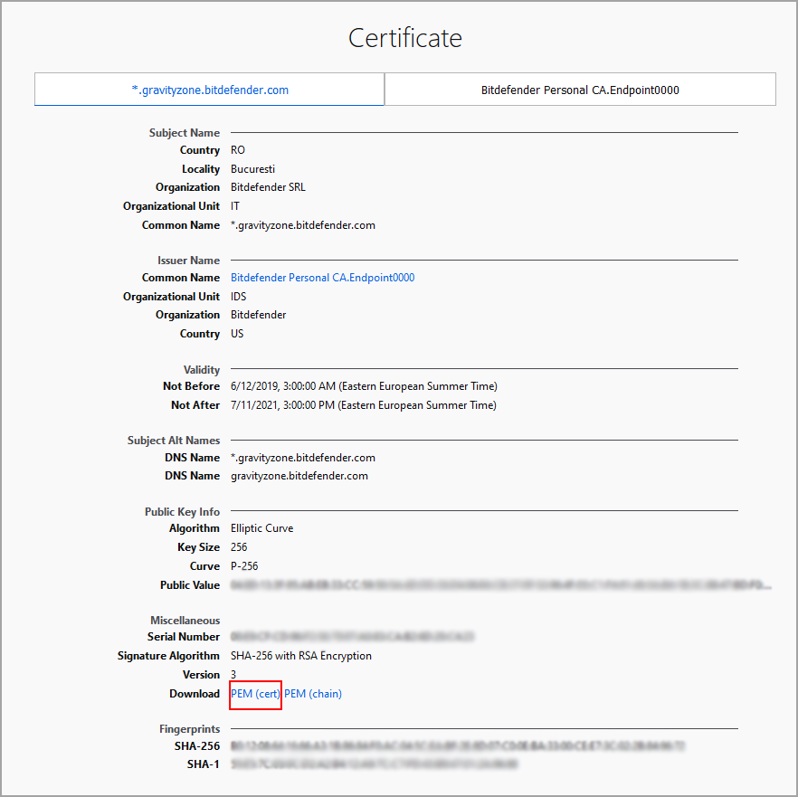This screenshot has width=798, height=797.
Task: Click the Serial Number label
Action: click(x=184, y=637)
